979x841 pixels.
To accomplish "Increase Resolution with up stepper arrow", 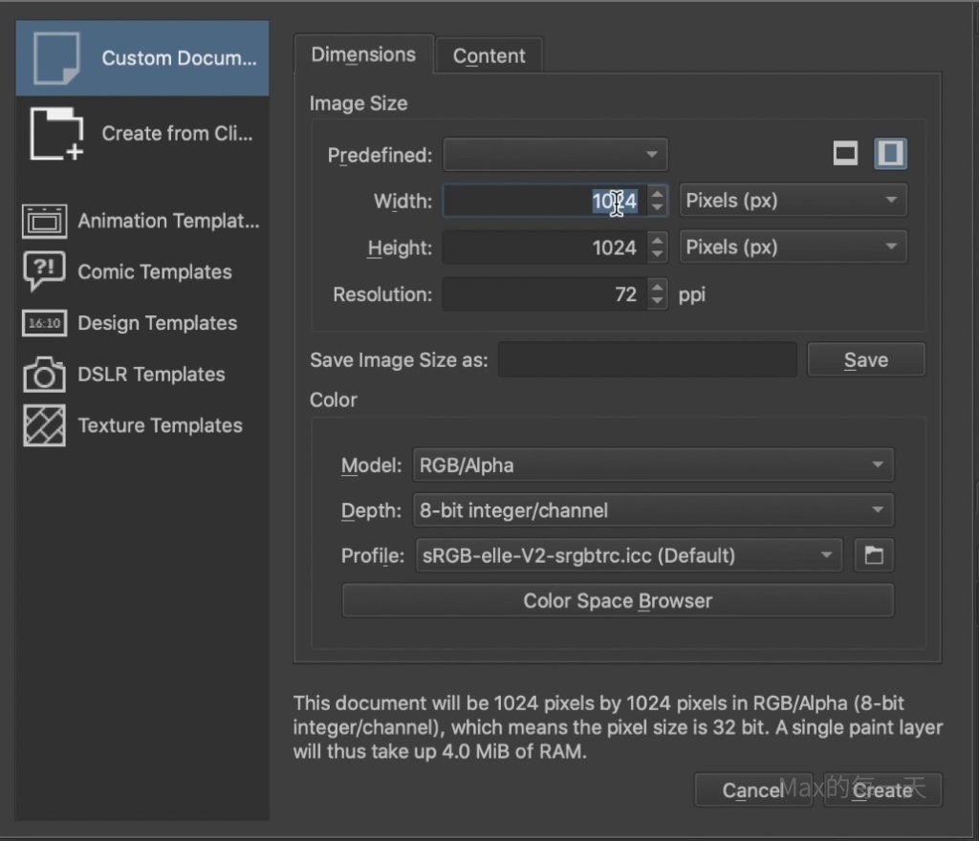I will pos(657,288).
